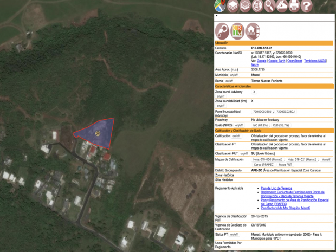Click the magnifying glass search icon

[269, 6]
